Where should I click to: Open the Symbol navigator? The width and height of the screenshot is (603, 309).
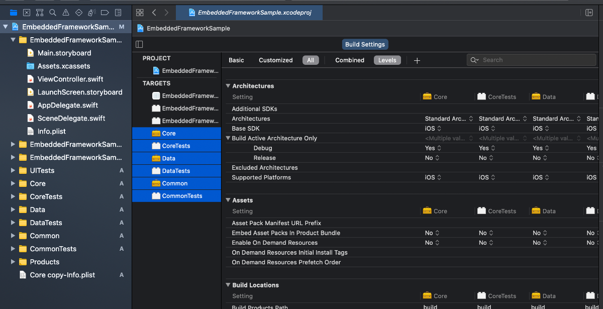point(40,13)
